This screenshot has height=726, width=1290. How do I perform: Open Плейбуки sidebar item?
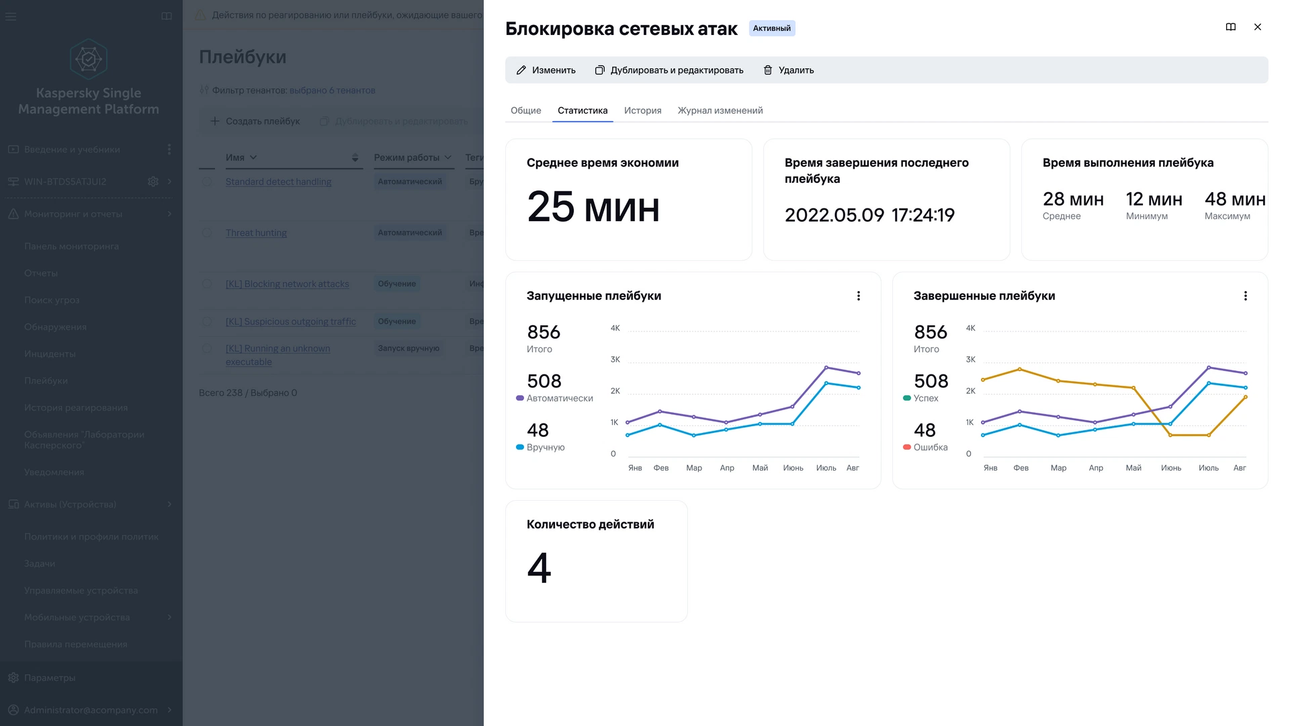point(46,380)
